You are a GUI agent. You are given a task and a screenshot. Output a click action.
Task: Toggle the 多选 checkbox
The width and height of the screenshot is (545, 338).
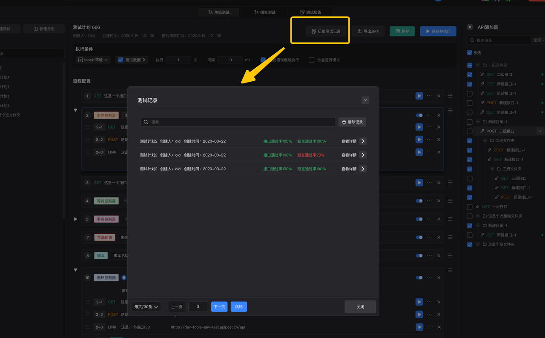coord(470,53)
